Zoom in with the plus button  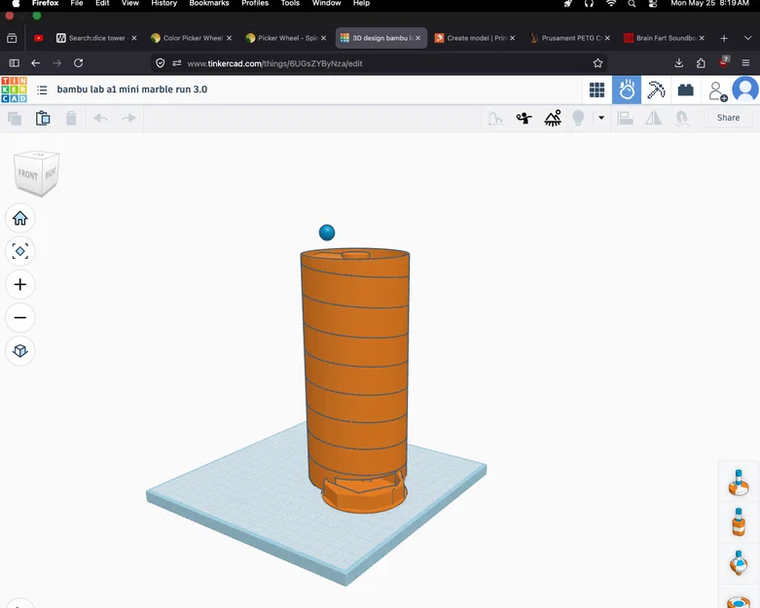(x=19, y=284)
